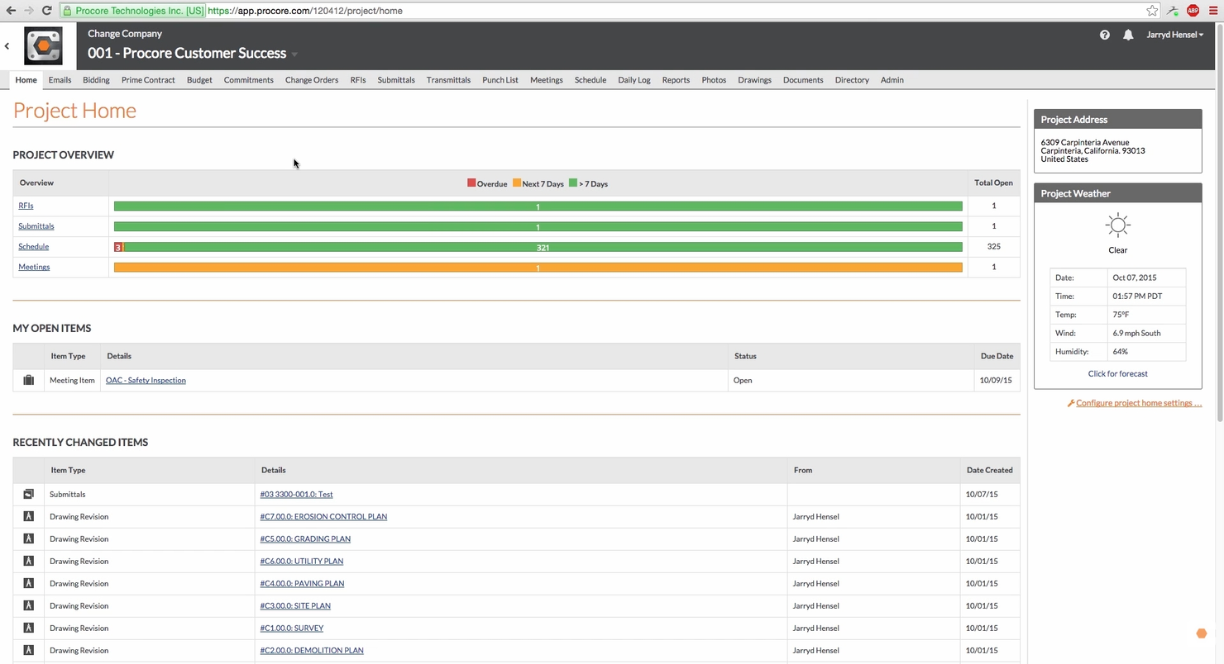1224x664 pixels.
Task: Click the browser reload icon
Action: click(46, 11)
